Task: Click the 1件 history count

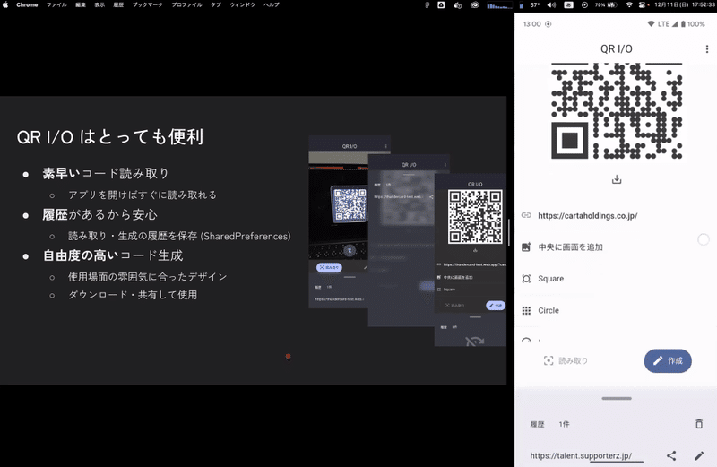Action: [x=565, y=424]
